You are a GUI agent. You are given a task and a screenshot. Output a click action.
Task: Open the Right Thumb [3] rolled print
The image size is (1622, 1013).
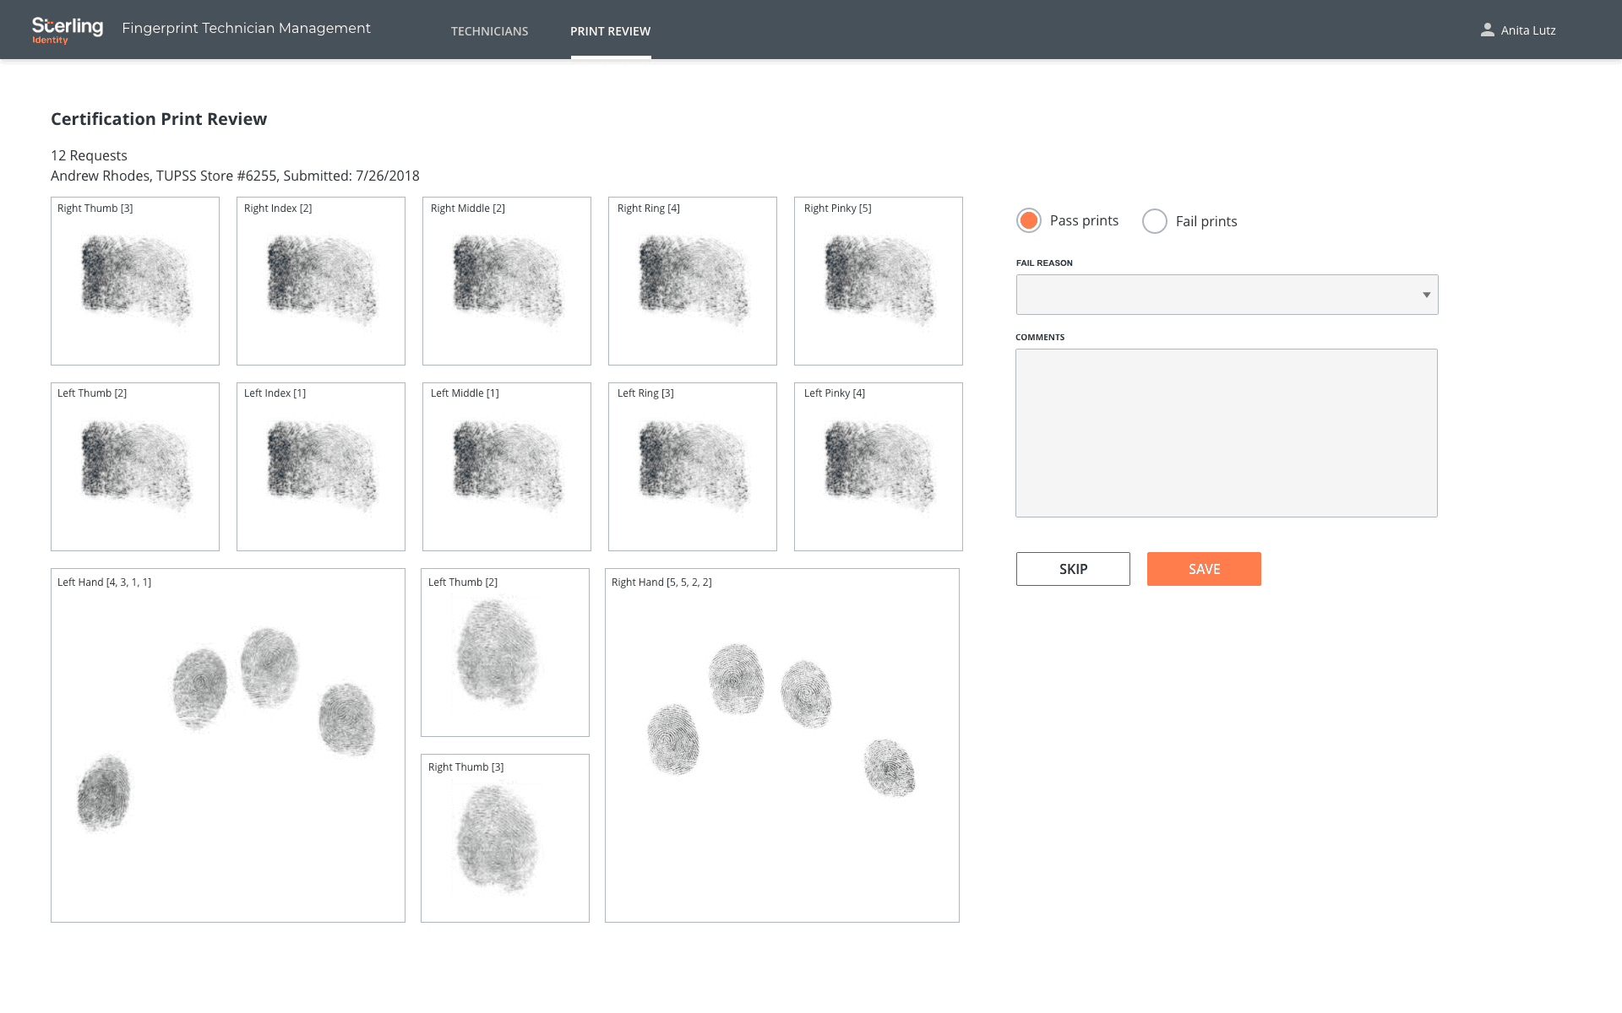[135, 281]
